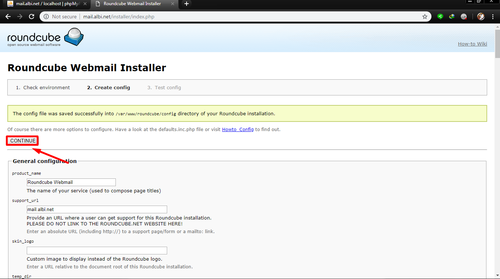Open the browser's three-dot menu
The height and width of the screenshot is (279, 500).
pyautogui.click(x=493, y=17)
